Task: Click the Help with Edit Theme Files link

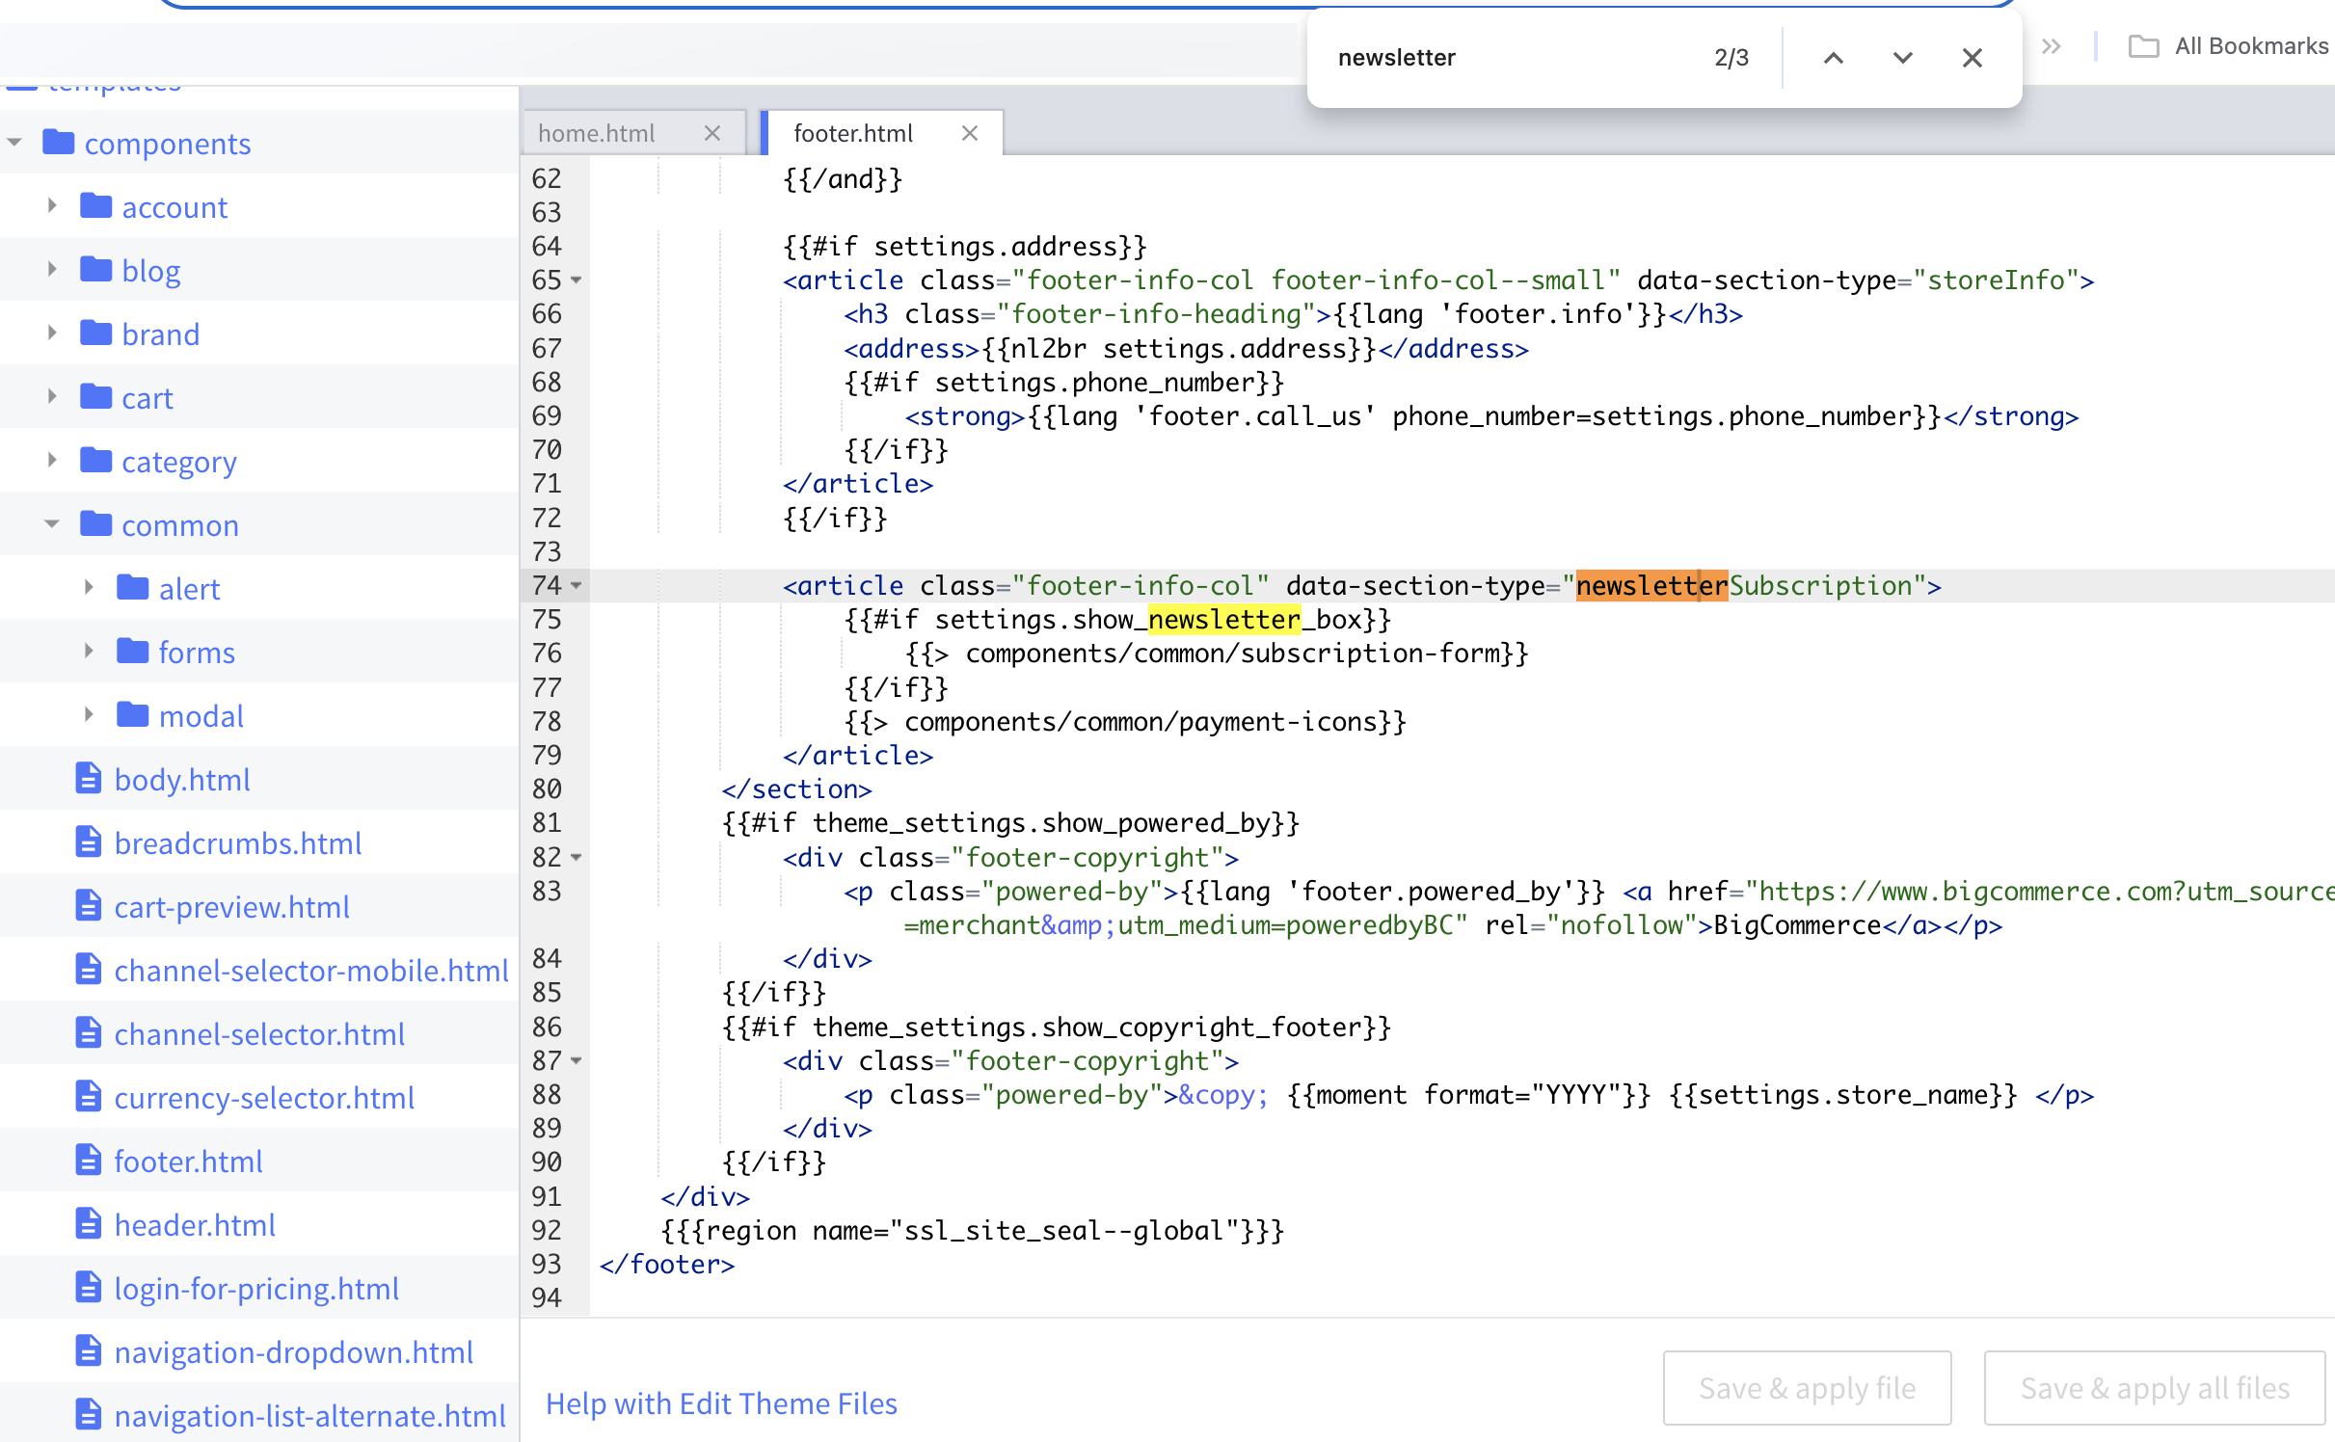Action: pyautogui.click(x=724, y=1402)
